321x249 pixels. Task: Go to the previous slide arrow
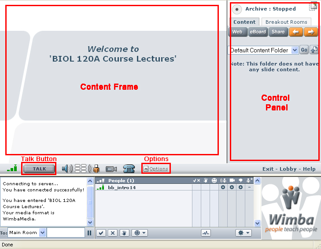point(296,32)
